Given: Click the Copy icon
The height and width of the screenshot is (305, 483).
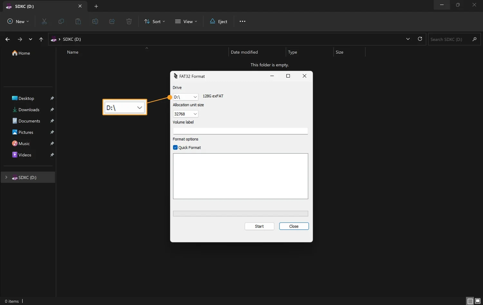Looking at the screenshot, I should [61, 21].
